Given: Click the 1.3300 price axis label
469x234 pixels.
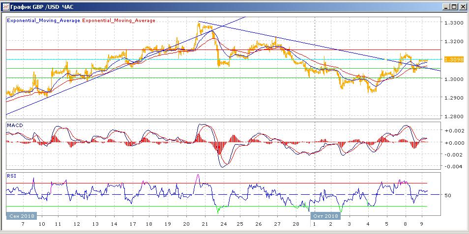Looking at the screenshot, I should click(452, 23).
